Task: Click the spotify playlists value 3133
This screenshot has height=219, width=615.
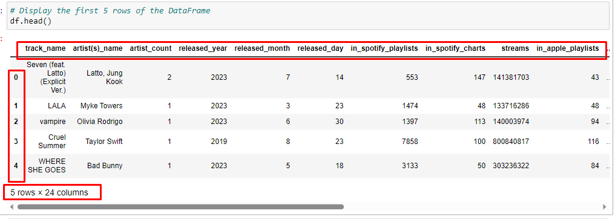Action: (410, 166)
